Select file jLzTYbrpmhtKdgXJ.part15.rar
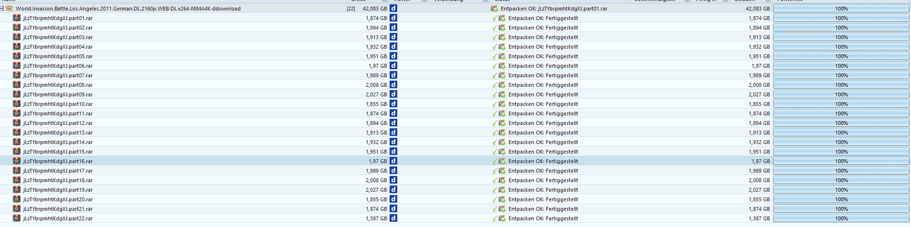The image size is (911, 227). click(58, 152)
